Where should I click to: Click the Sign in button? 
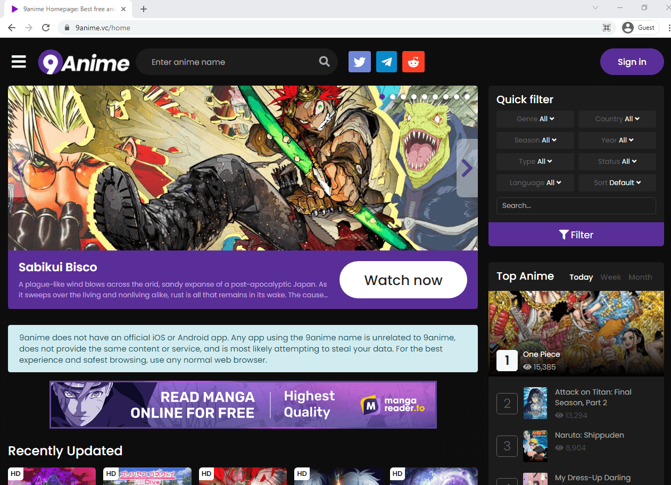632,62
